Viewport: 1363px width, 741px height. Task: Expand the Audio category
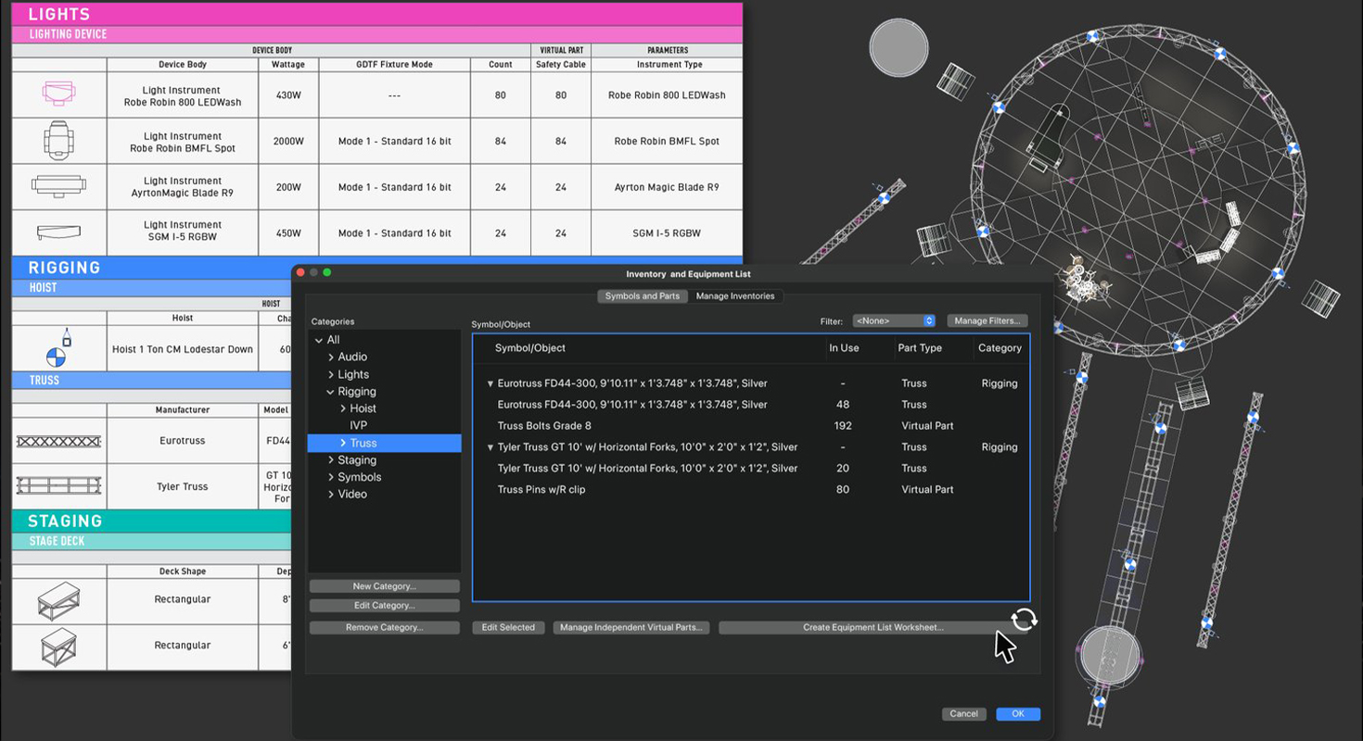pyautogui.click(x=331, y=358)
